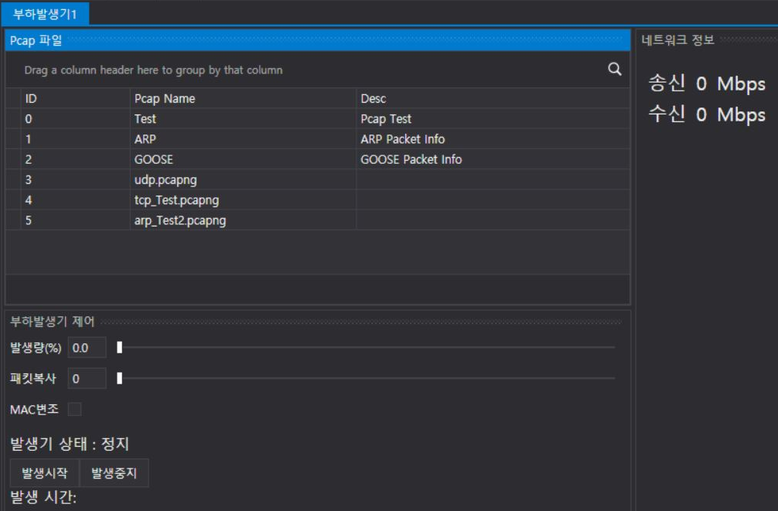Image resolution: width=778 pixels, height=511 pixels.
Task: Stop generation with 발생중지 button
Action: click(x=114, y=473)
